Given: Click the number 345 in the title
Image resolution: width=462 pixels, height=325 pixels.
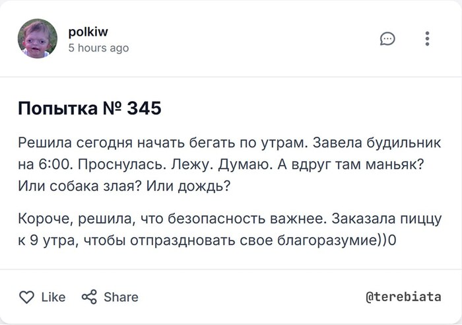Looking at the screenshot, I should coord(143,108).
